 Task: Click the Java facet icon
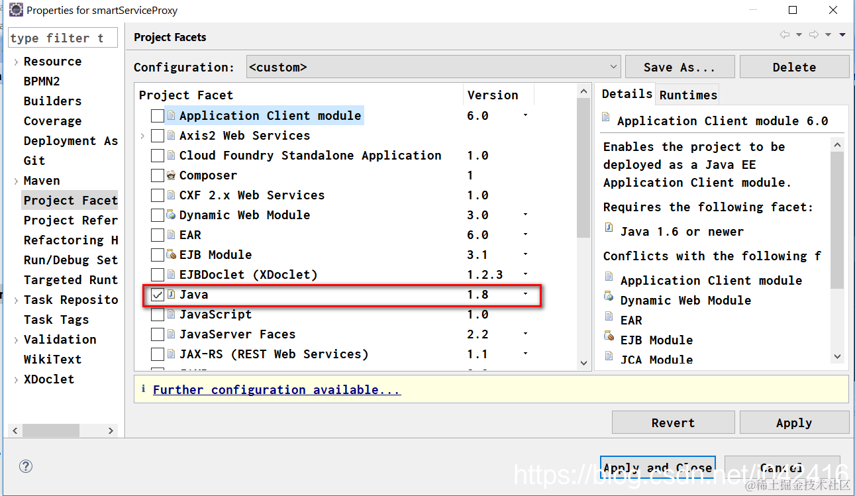click(x=171, y=295)
